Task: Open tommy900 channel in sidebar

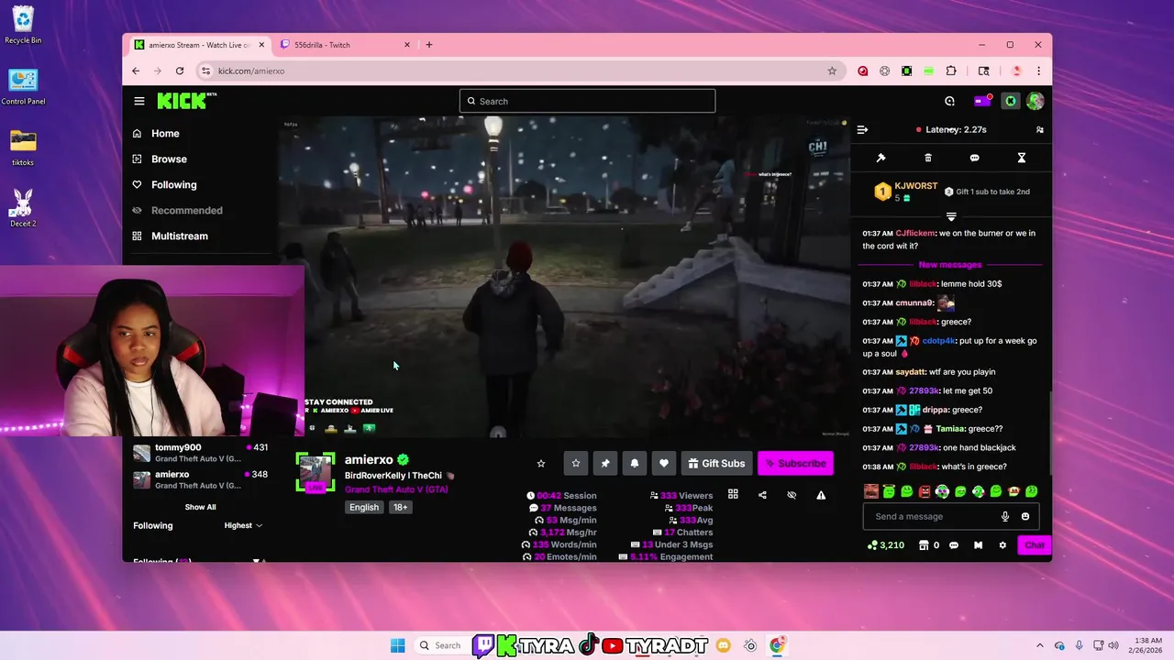Action: pos(200,453)
